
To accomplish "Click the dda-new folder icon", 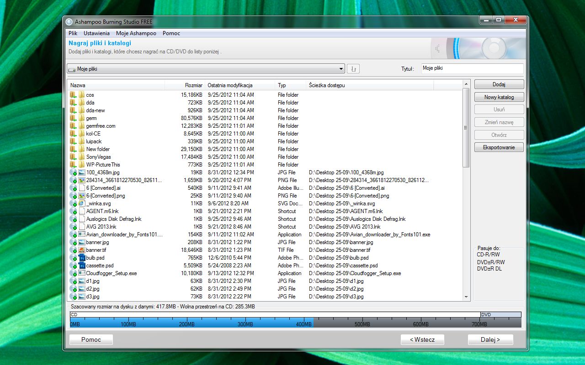I will [82, 110].
